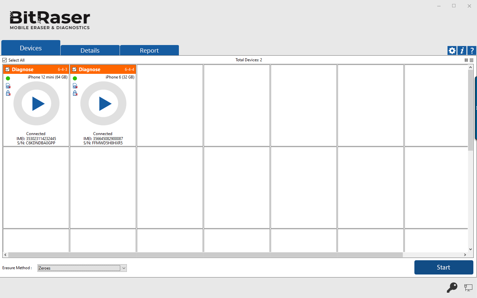Switch to the Report tab
Screen dimensions: 477x298
click(149, 50)
